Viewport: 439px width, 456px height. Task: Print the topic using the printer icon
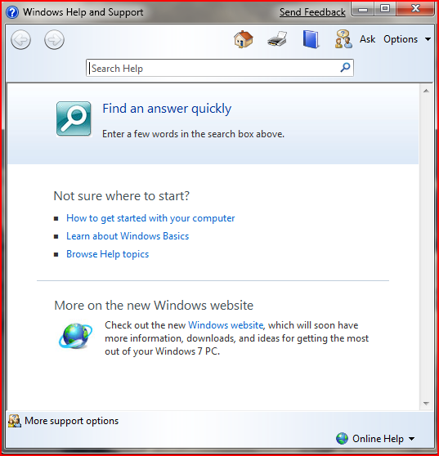[x=277, y=39]
